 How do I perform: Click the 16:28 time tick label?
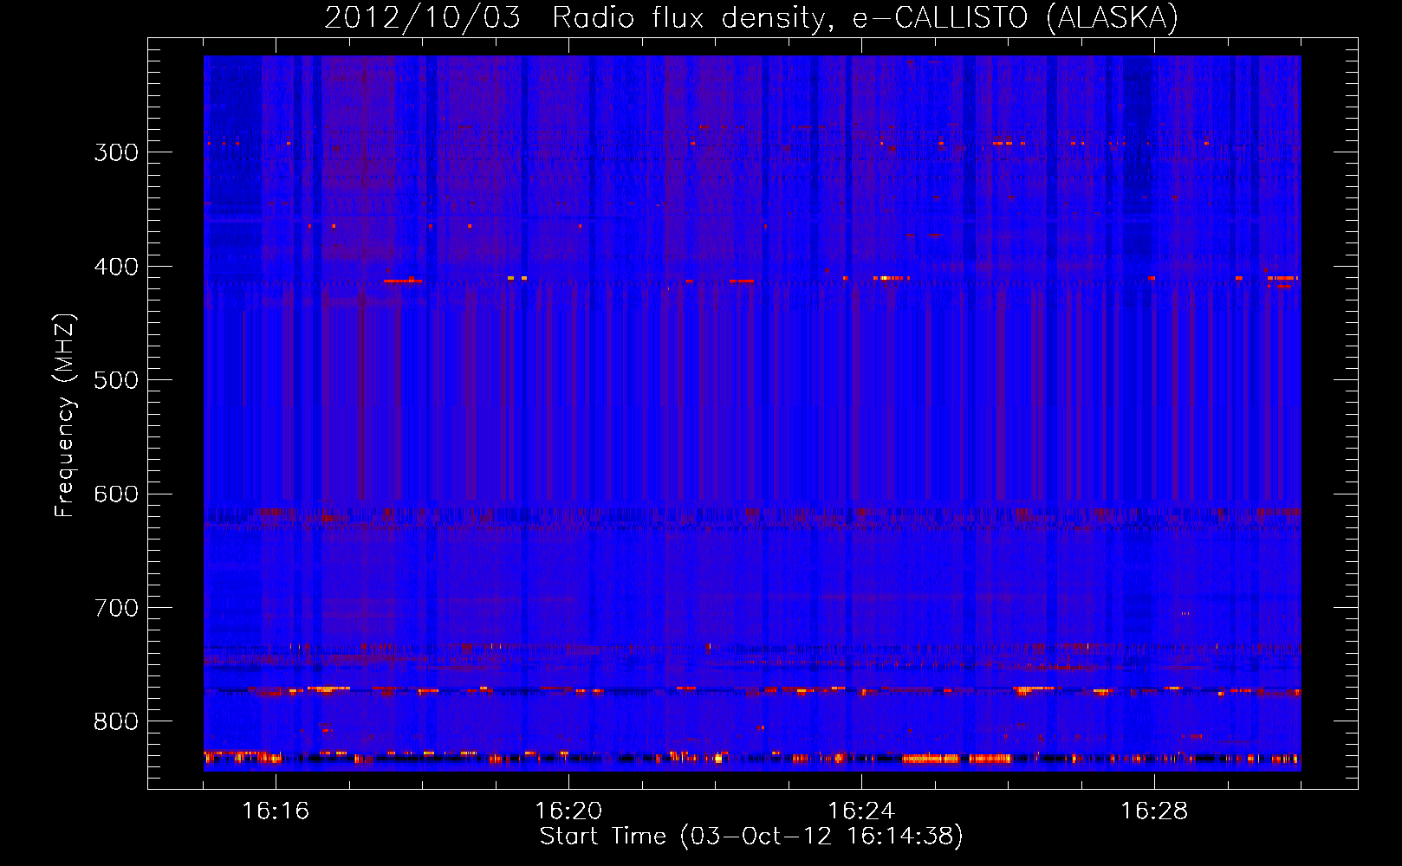1154,811
